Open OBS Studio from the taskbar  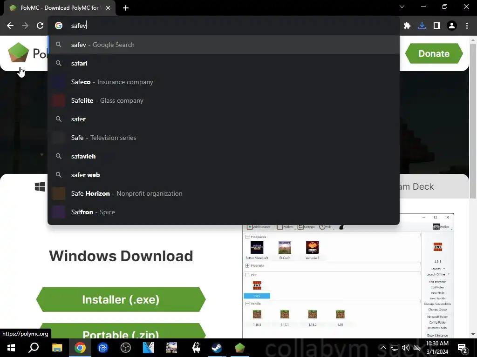[x=126, y=348]
